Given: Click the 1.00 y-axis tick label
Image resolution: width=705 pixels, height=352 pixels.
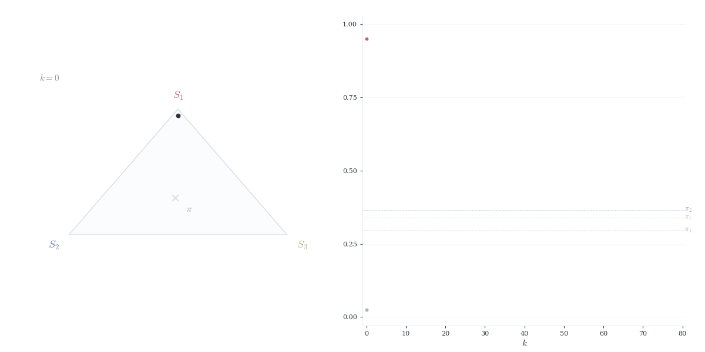Looking at the screenshot, I should 350,25.
